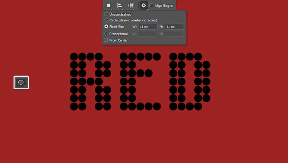Open the path arrangement layers icon

coord(131,5)
